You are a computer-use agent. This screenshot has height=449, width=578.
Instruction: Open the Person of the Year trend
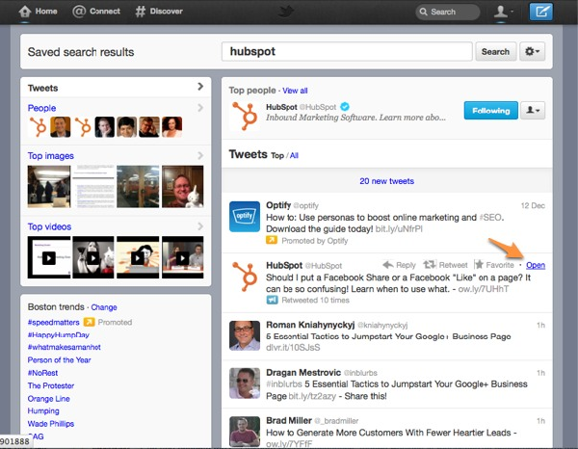[x=59, y=360]
